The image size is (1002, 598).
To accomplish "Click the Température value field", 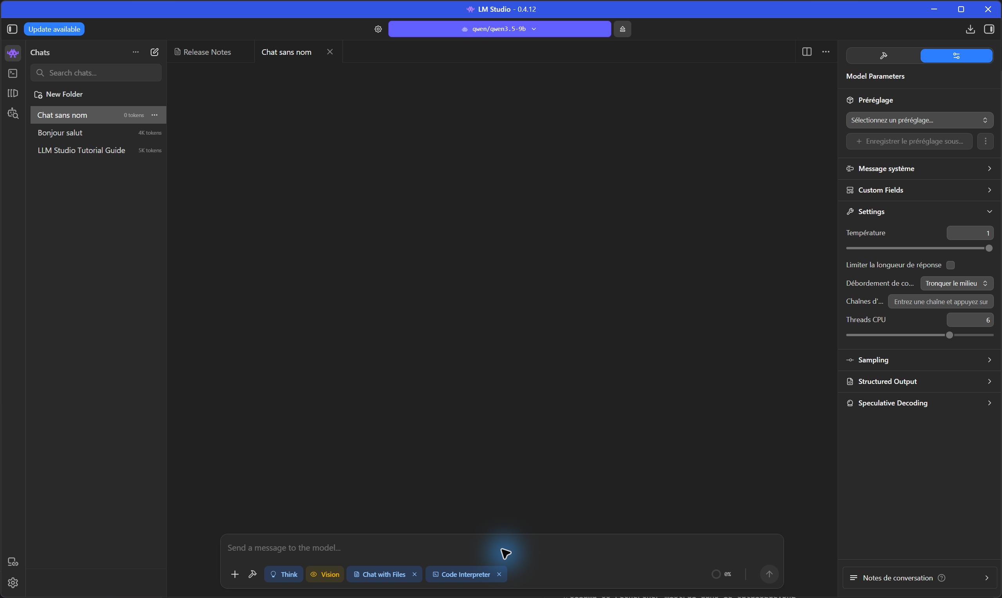I will [x=970, y=233].
